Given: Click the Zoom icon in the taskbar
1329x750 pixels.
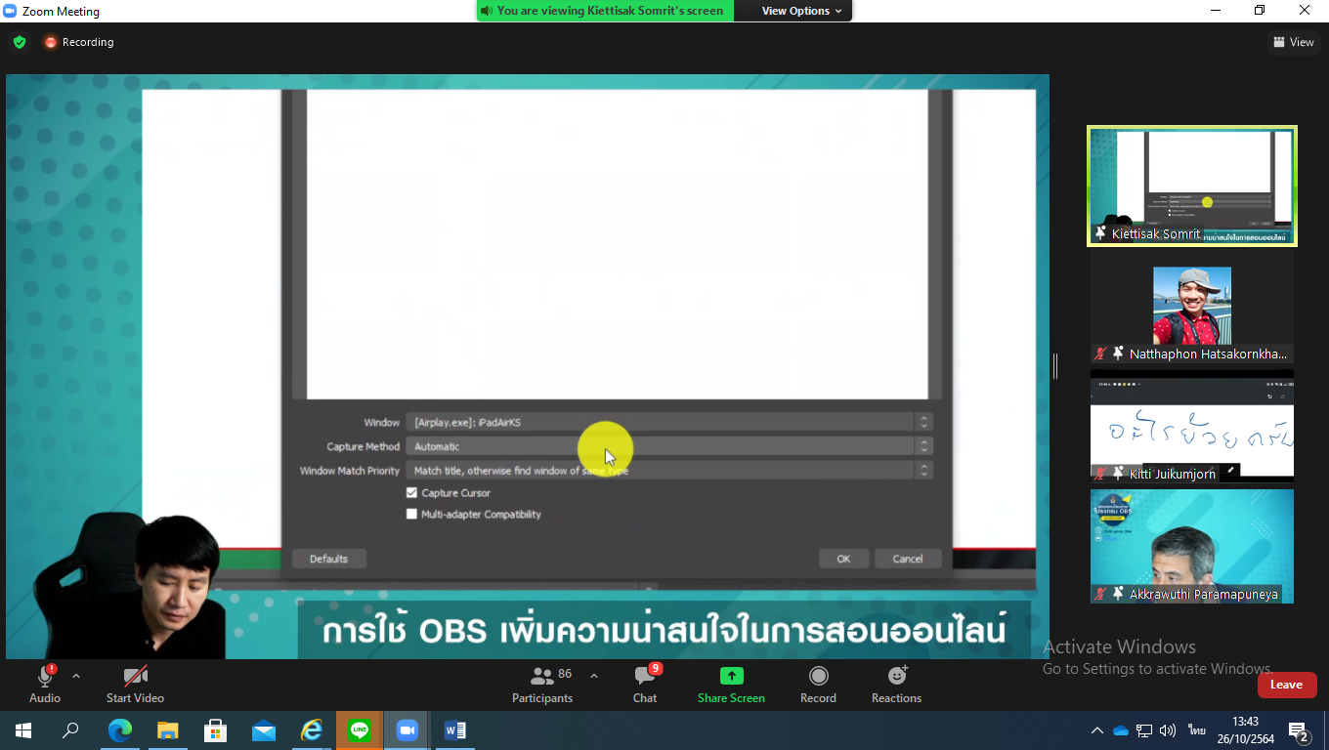Looking at the screenshot, I should 407,730.
